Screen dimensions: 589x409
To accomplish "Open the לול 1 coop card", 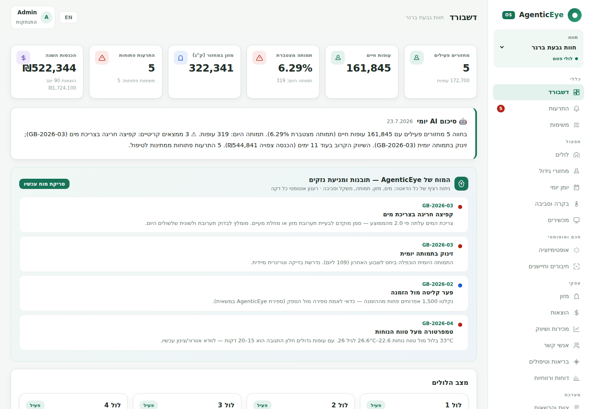I will pos(414,402).
